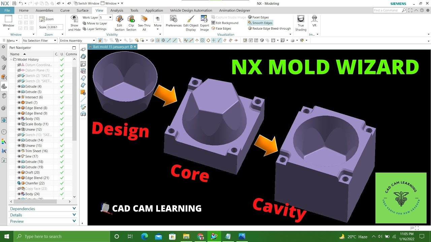Open the Web Browser sidebar tab
The width and height of the screenshot is (431, 242).
tap(4, 120)
